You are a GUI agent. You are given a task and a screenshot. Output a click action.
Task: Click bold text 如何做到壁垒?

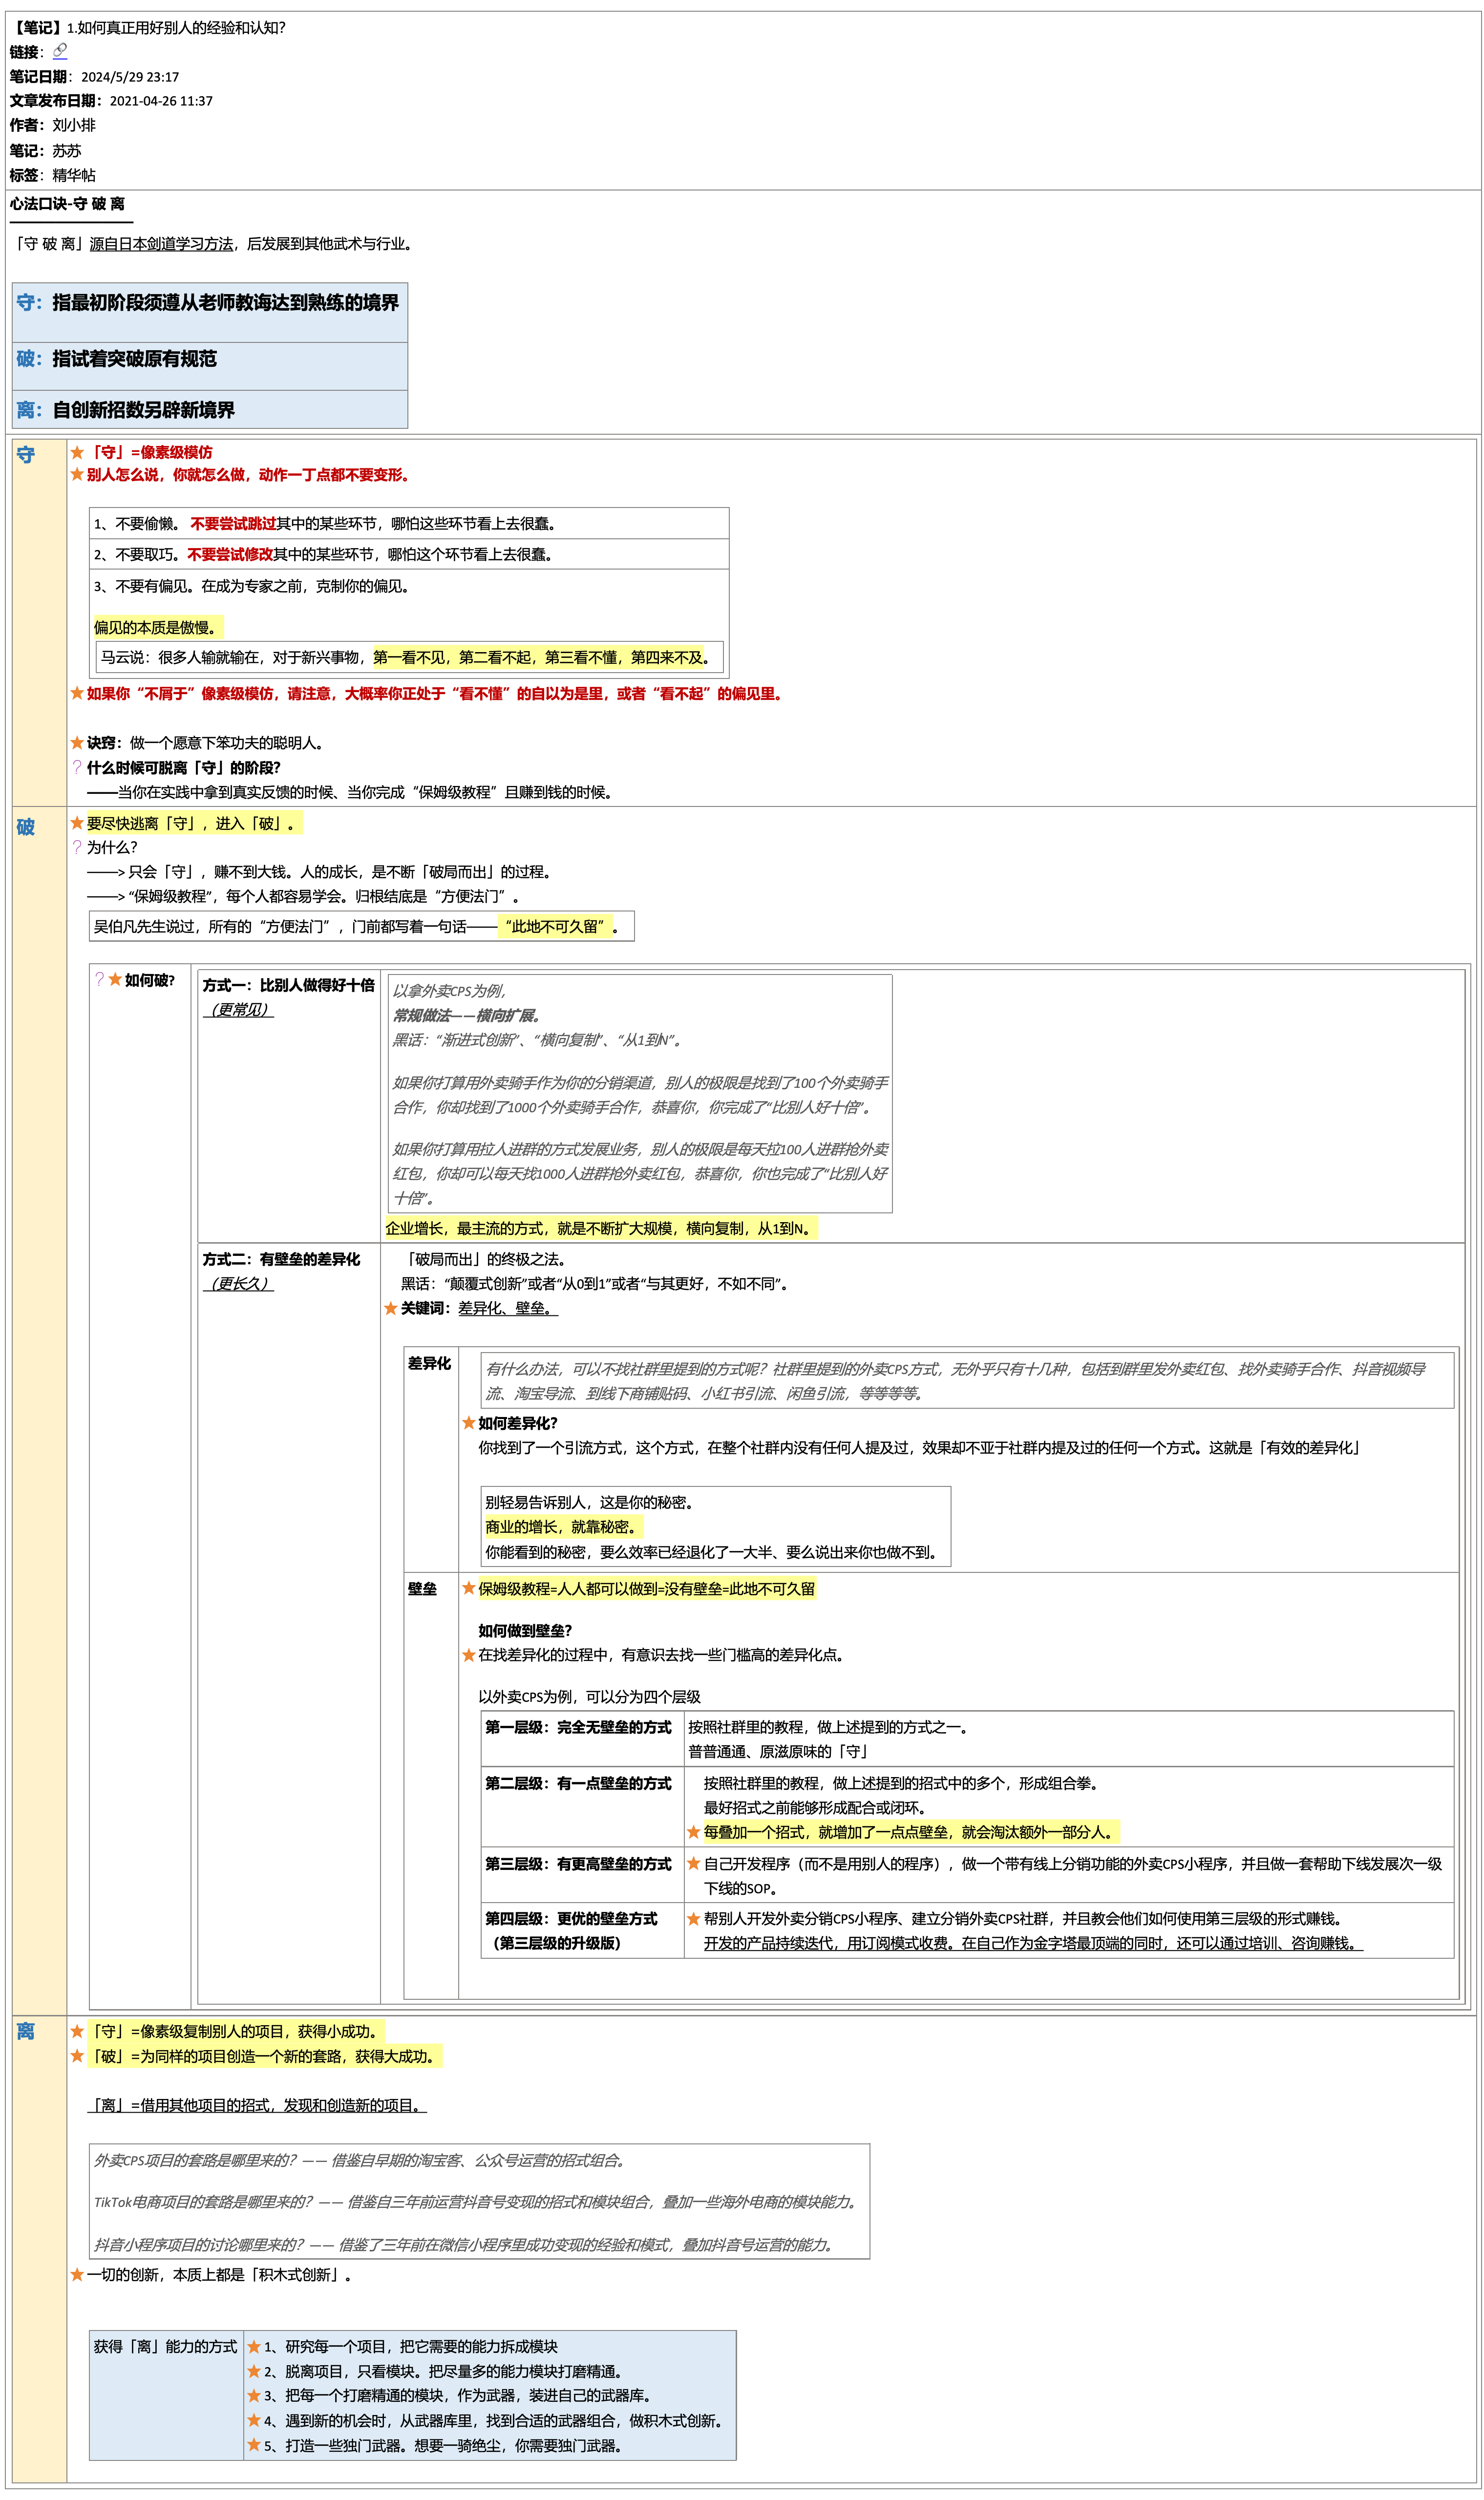click(525, 1630)
